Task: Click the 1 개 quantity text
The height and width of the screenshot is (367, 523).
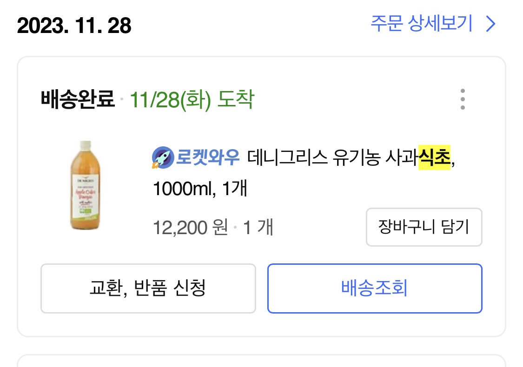Action: 258,227
